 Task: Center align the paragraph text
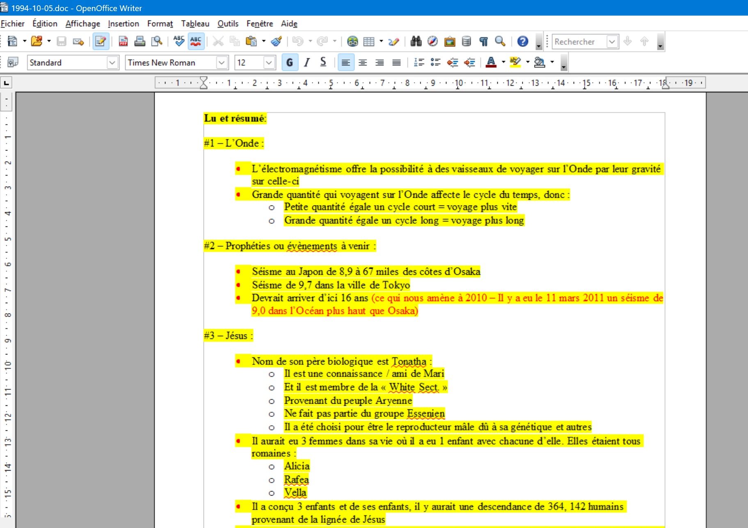point(363,62)
